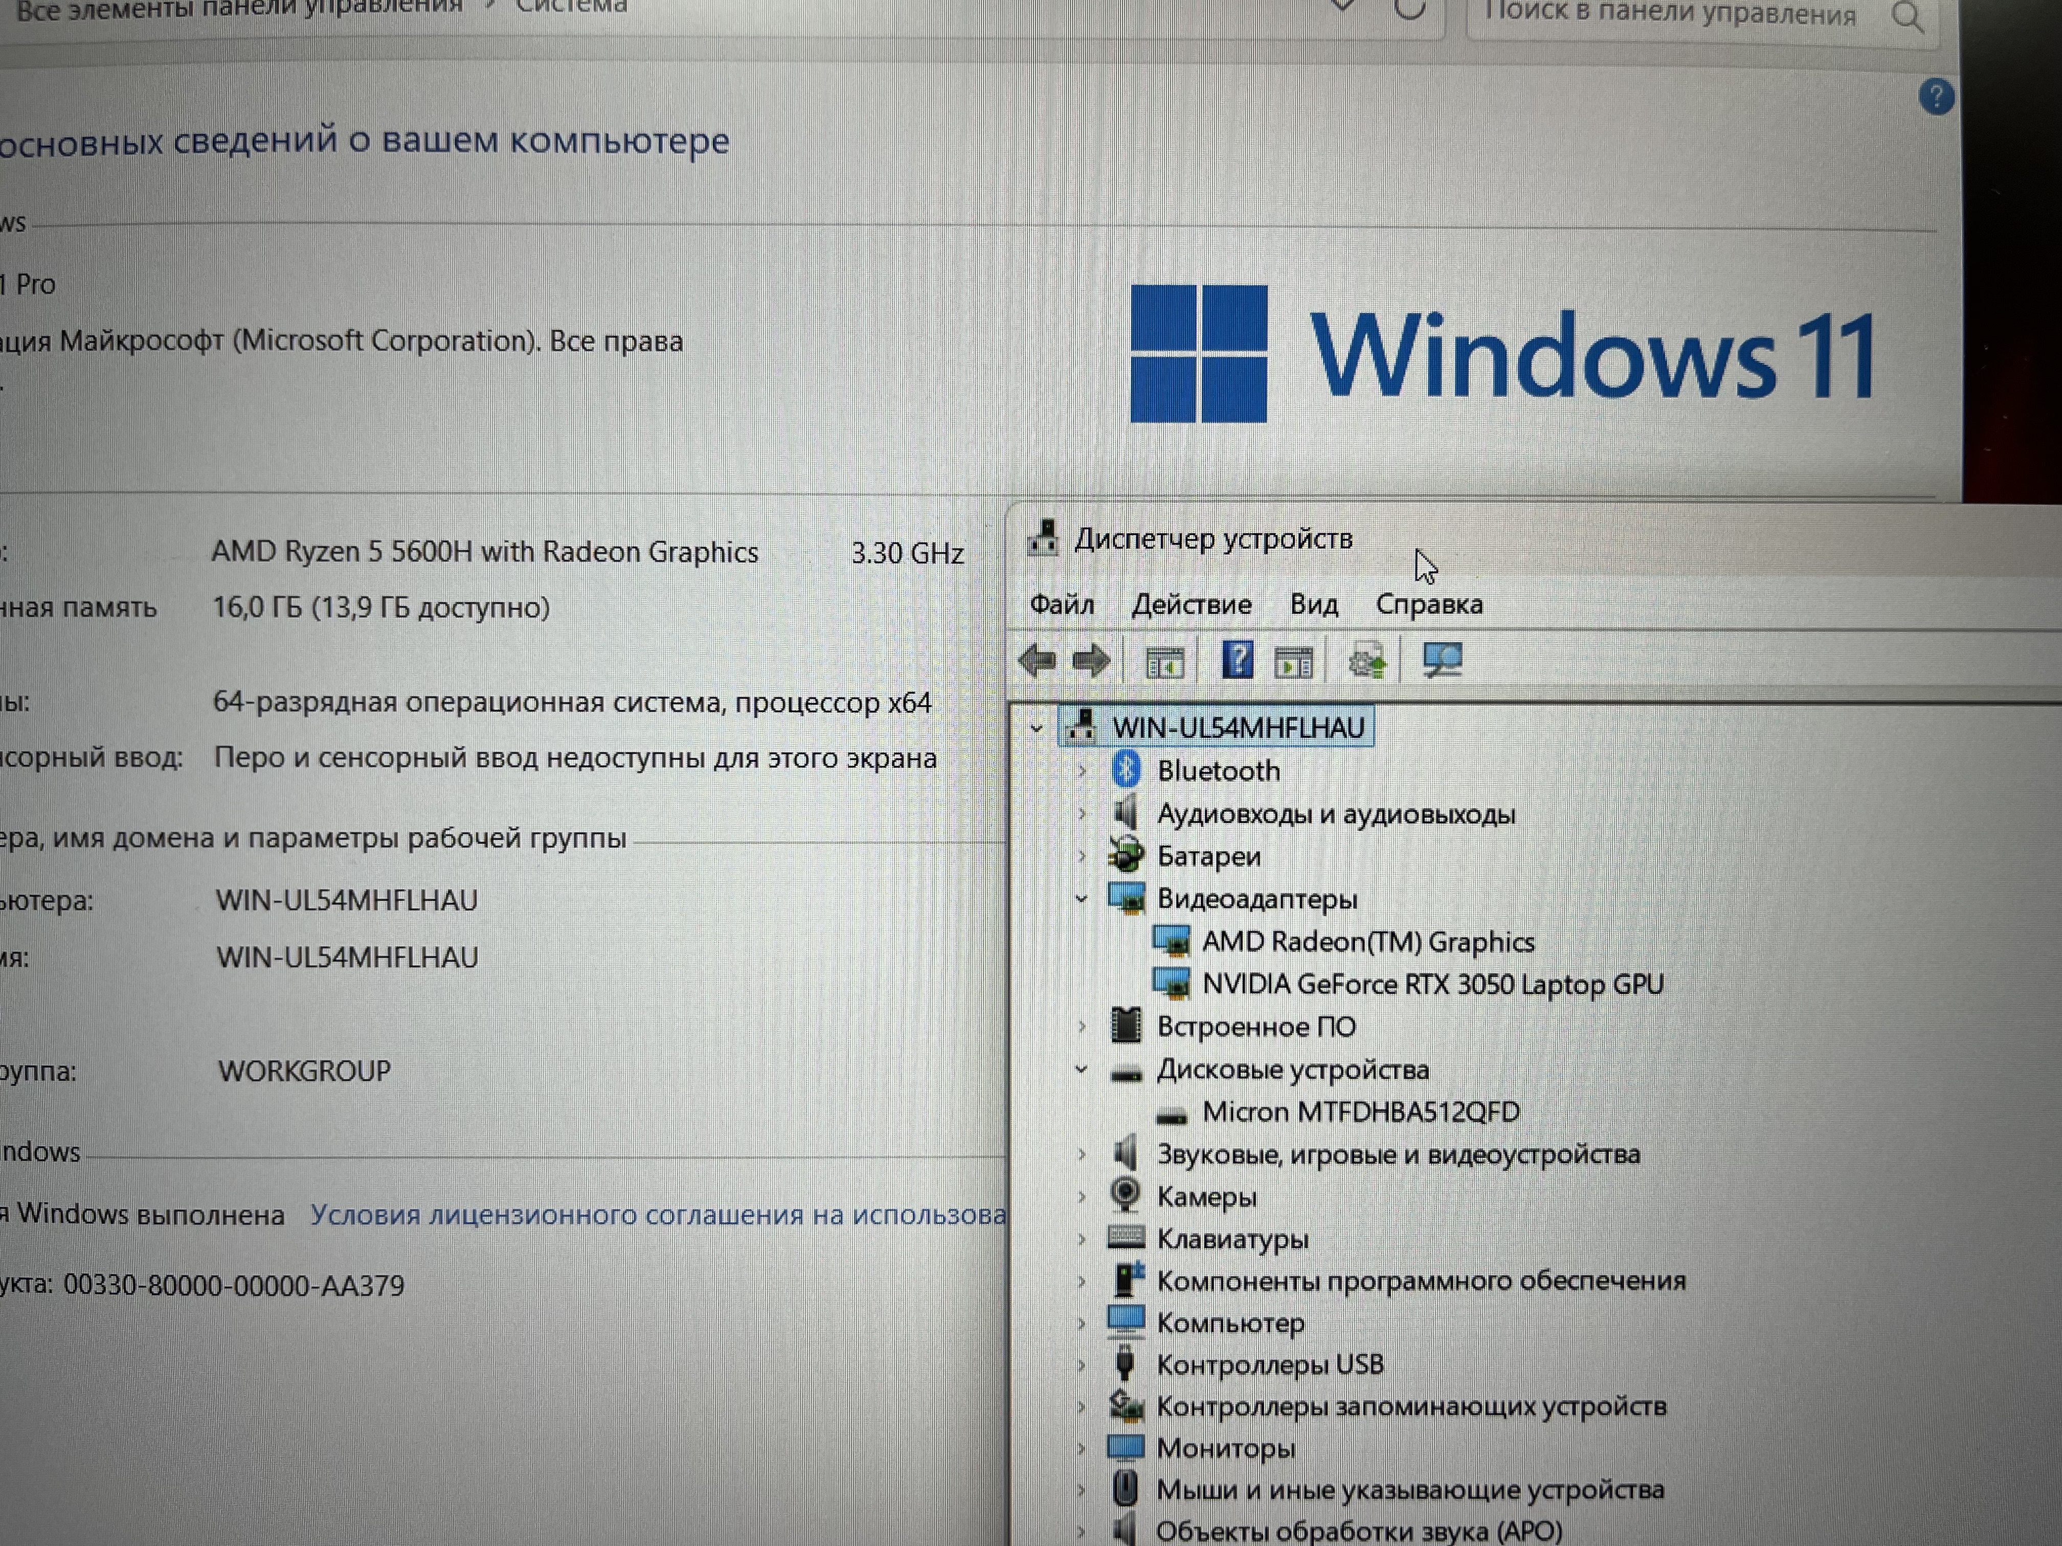The height and width of the screenshot is (1546, 2062).
Task: Click the Show/Hide Action Pane toolbar icon
Action: [1294, 663]
